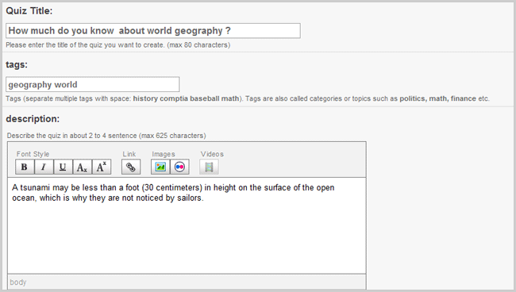This screenshot has width=516, height=292.
Task: Toggle bold formatting in description editor
Action: (x=25, y=167)
